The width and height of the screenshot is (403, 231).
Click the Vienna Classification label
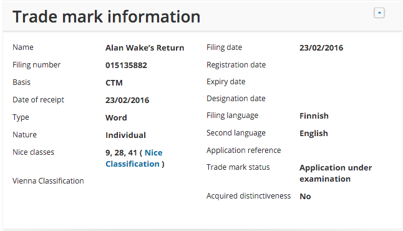[x=48, y=181]
